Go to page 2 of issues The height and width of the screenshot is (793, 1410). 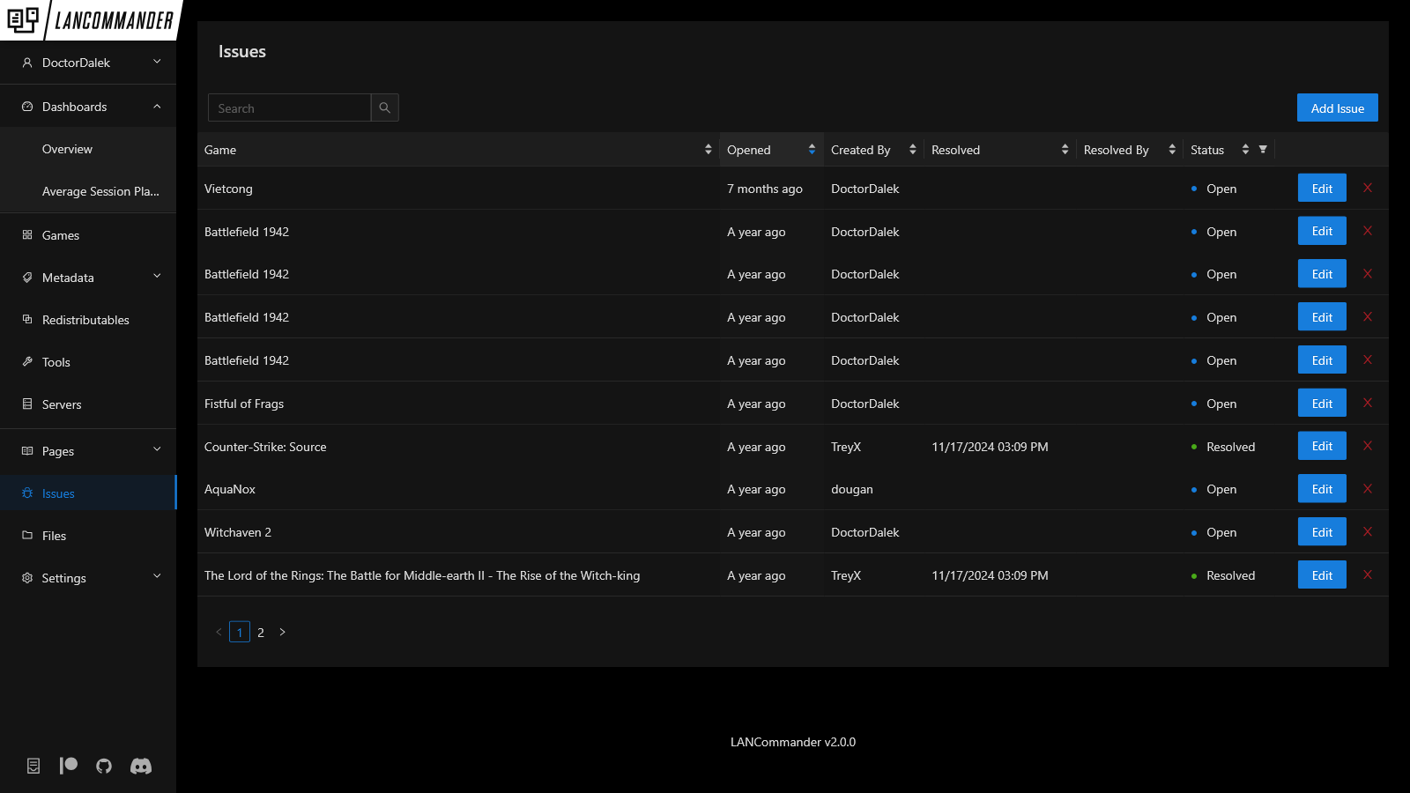point(261,632)
